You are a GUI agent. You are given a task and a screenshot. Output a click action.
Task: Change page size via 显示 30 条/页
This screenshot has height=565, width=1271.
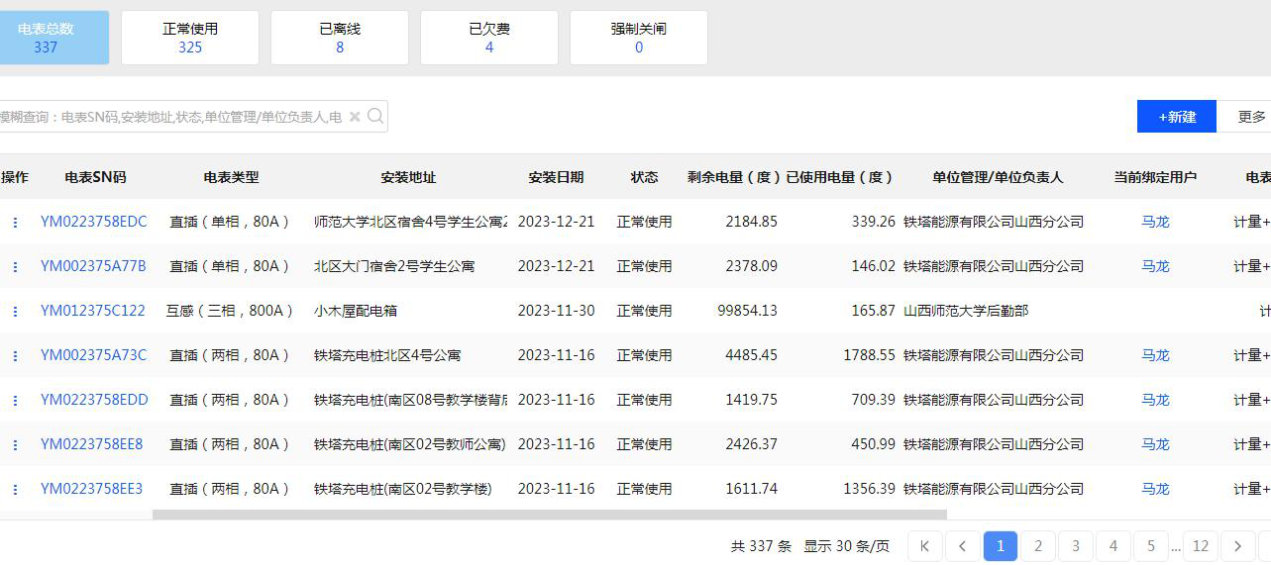[x=847, y=546]
